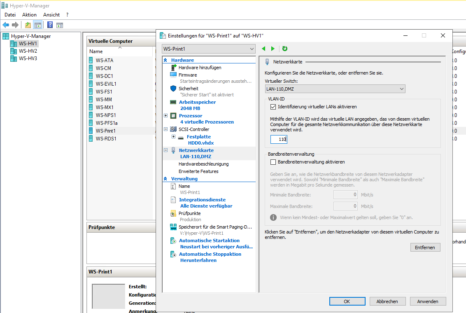Select WS-HV1 server in the tree
466x313 pixels.
[x=28, y=43]
